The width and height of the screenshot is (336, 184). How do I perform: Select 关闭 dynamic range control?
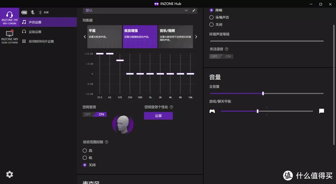tap(85, 165)
